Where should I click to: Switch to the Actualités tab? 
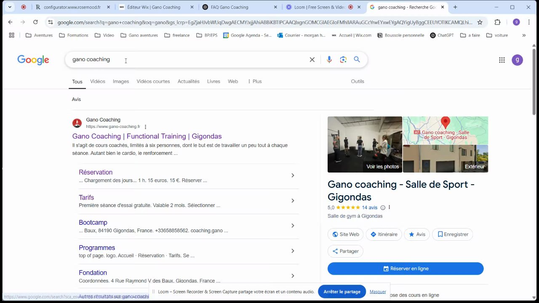[x=189, y=81]
